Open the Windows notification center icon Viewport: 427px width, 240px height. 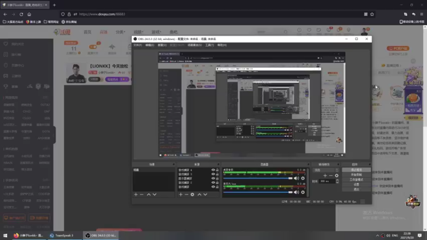(x=420, y=235)
